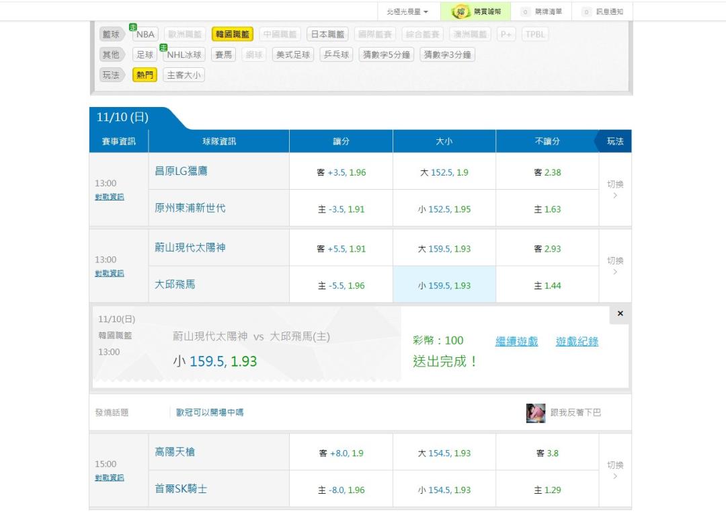This screenshot has width=726, height=518.
Task: Open team 大邱飛馬
Action: 175,285
